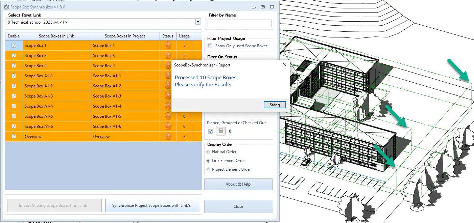Click the Filter by Name text field
The height and width of the screenshot is (223, 474).
point(240,23)
